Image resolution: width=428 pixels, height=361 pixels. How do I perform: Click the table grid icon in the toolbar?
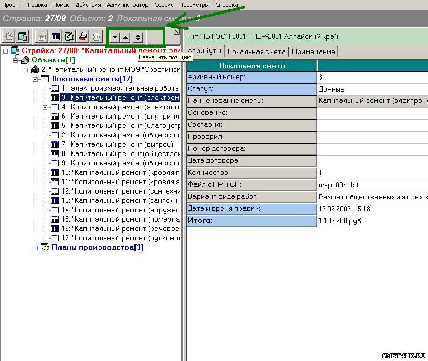point(55,37)
